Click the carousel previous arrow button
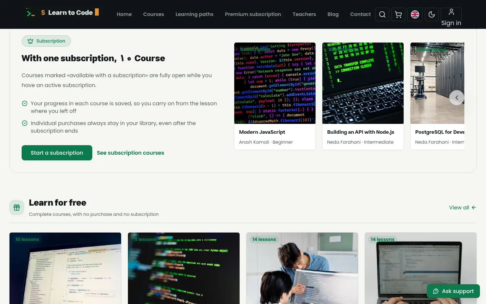The height and width of the screenshot is (304, 486). [457, 98]
